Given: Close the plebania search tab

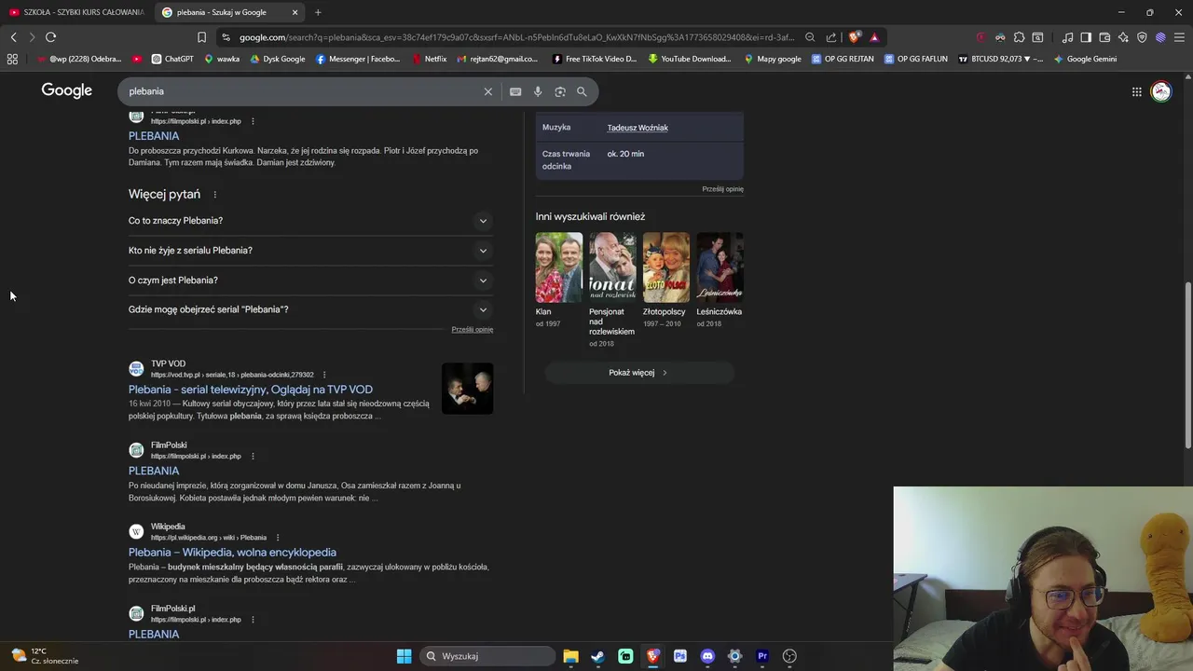Looking at the screenshot, I should 295,12.
